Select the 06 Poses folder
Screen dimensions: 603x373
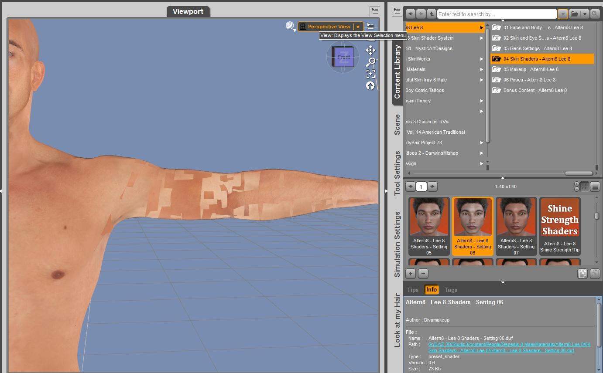point(542,80)
